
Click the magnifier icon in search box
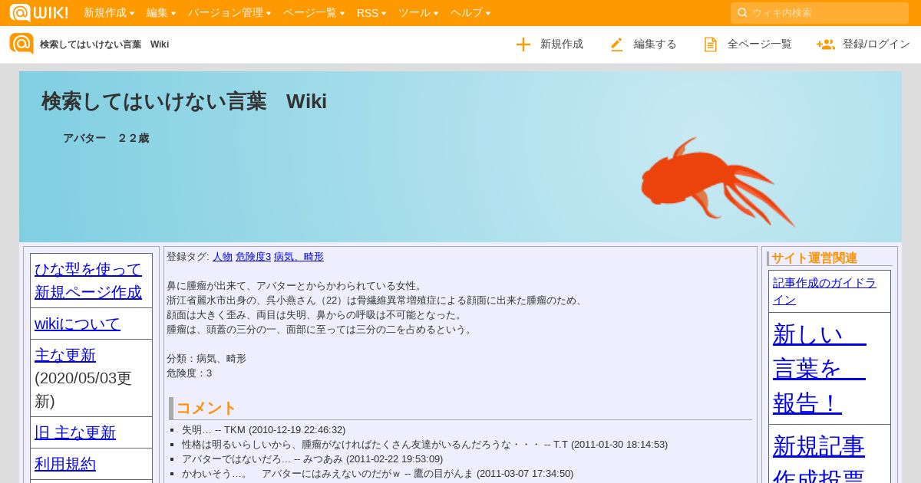(x=742, y=13)
